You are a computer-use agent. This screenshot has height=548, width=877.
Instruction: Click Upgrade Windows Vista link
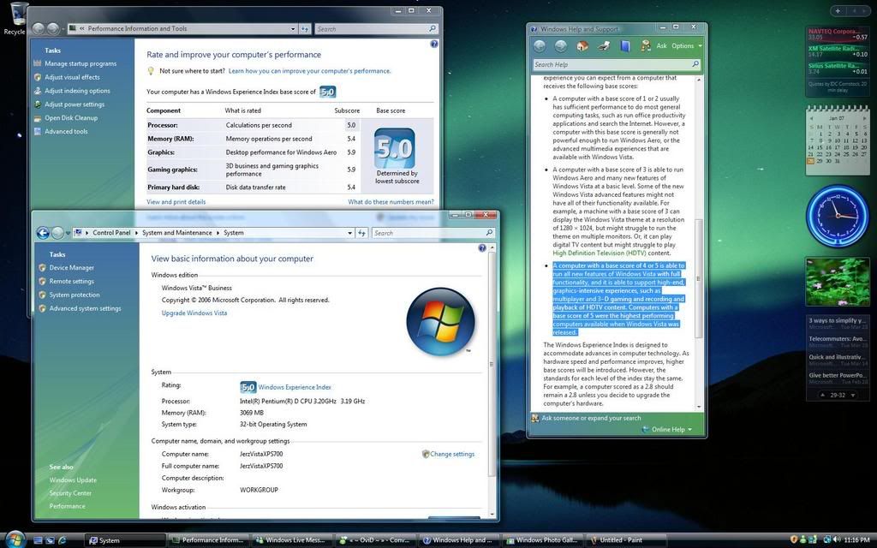click(x=194, y=313)
